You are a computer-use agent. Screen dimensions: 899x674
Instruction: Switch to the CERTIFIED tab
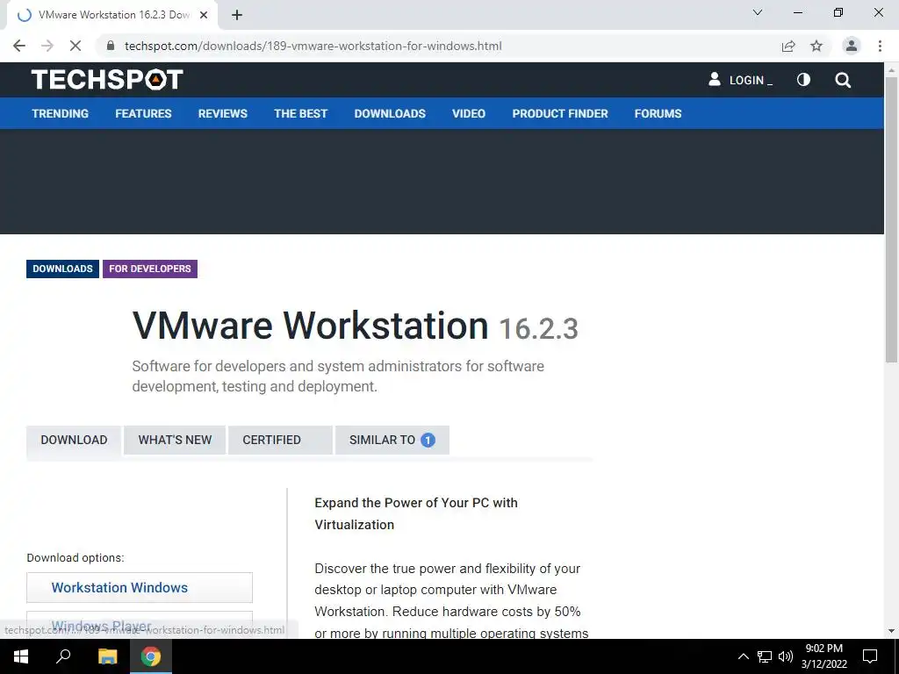[x=280, y=441]
